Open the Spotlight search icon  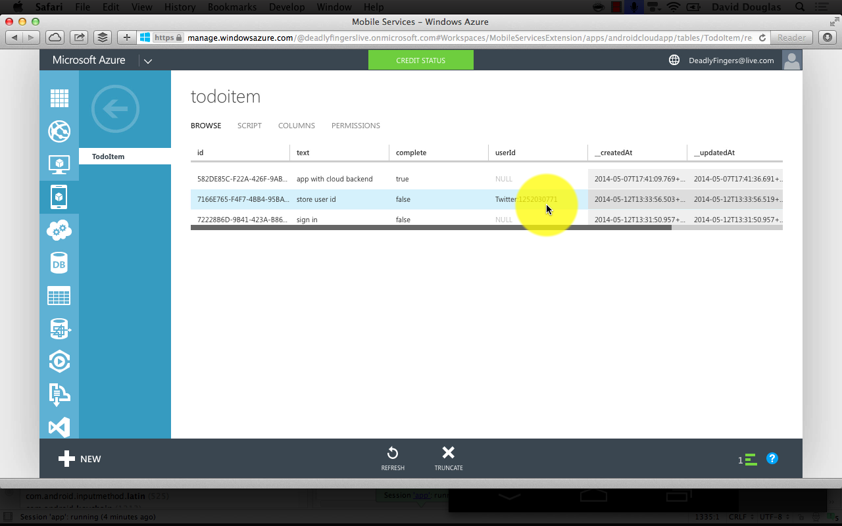tap(799, 7)
